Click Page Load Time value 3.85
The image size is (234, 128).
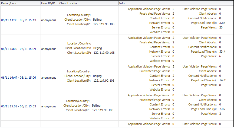222,23
